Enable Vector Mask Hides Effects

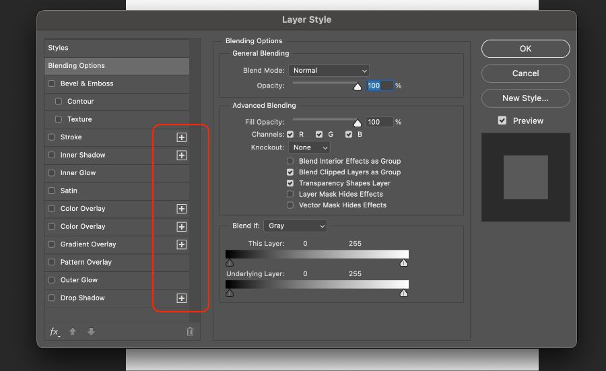tap(290, 205)
